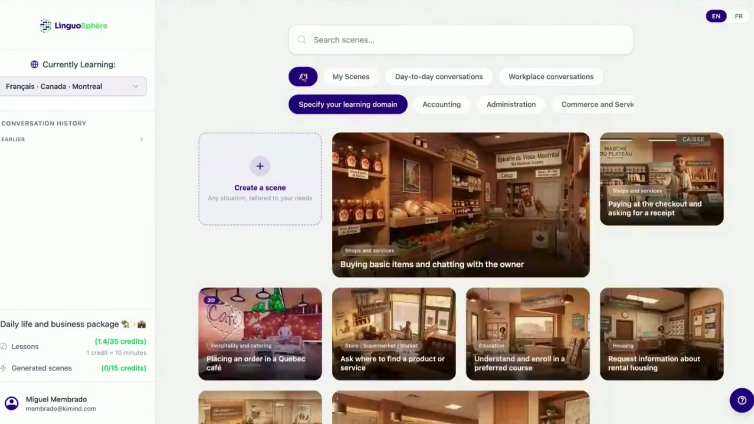Image resolution: width=754 pixels, height=424 pixels.
Task: Click the 1 credit = 10 minutes note
Action: pos(116,353)
